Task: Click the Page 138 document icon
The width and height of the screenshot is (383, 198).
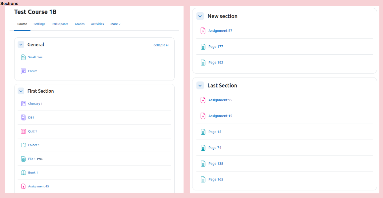Action: (203, 164)
